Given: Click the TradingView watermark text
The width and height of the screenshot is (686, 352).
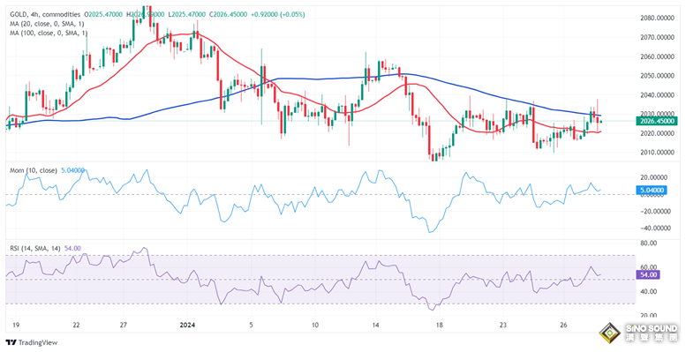Looking at the screenshot, I should pos(37,343).
